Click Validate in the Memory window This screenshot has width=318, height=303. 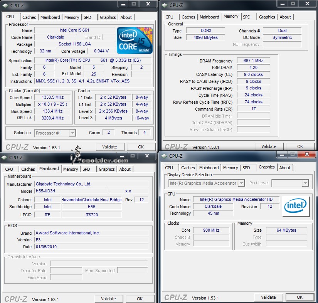[269, 146]
